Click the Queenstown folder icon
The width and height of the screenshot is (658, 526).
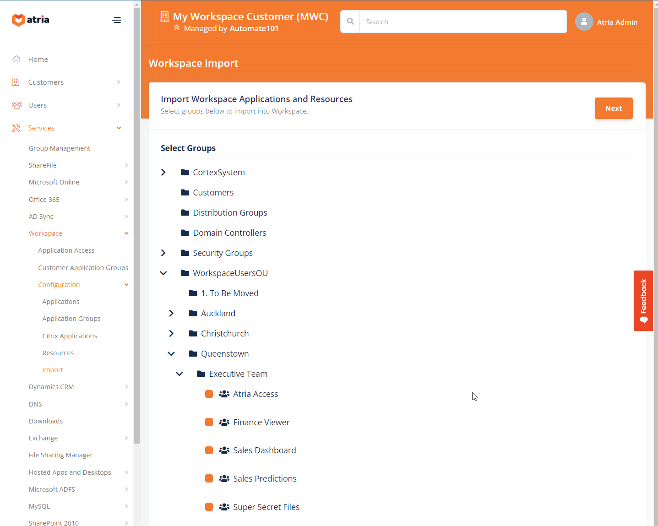pos(193,353)
